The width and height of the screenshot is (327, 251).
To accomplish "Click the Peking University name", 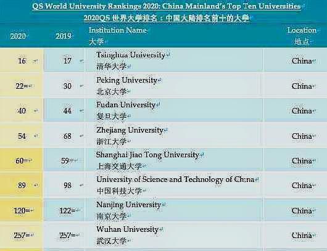I will click(x=126, y=80).
